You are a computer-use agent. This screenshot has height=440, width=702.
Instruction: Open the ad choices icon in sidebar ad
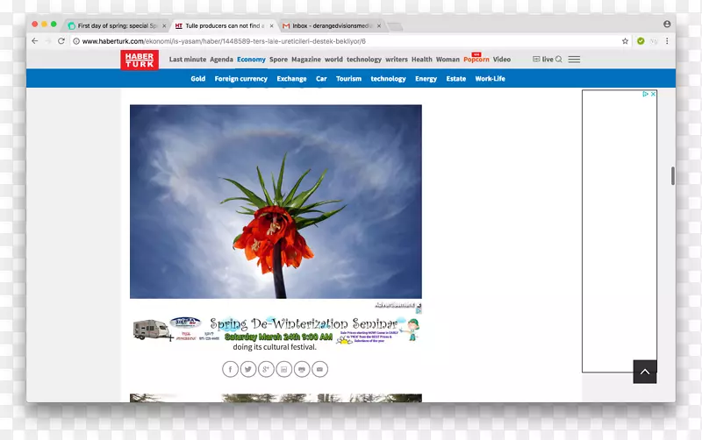pyautogui.click(x=646, y=94)
